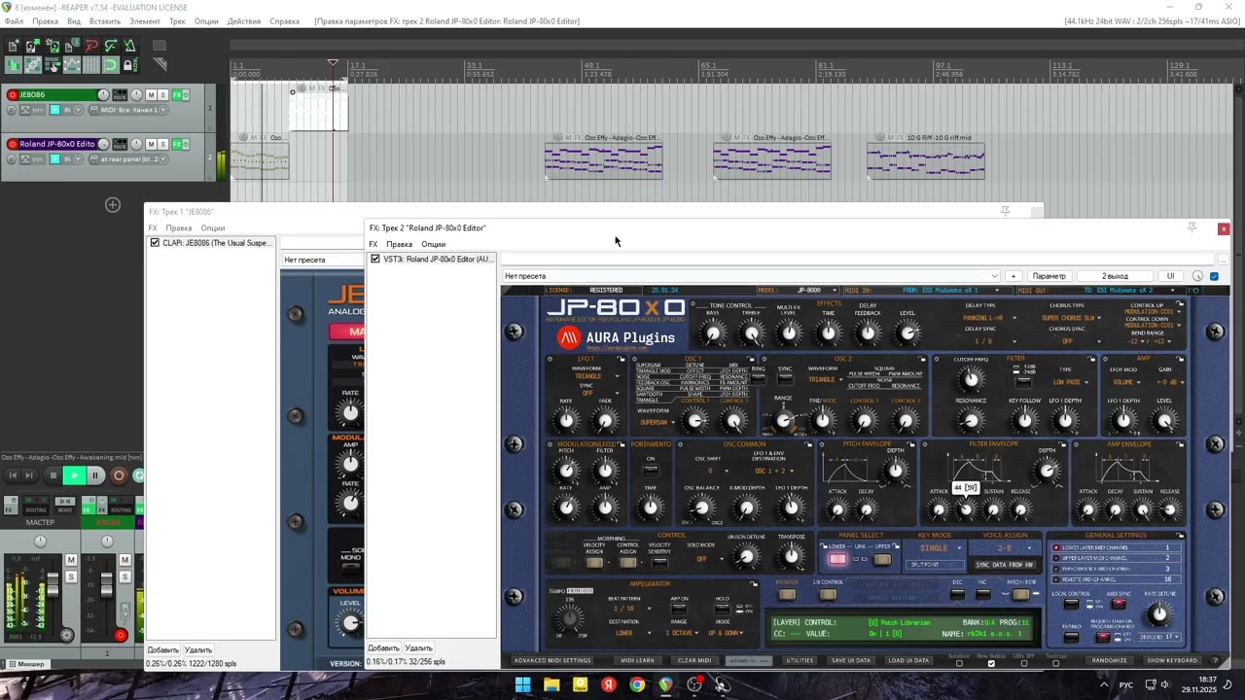Arm record on JE8086 track
This screenshot has height=700, width=1245.
coord(13,95)
